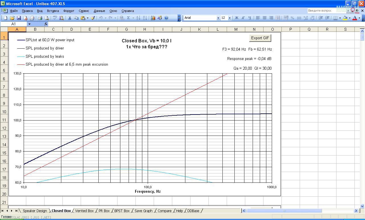Screen dimensions: 365x220
Task: Open the Правка menu
Action: 27,11
